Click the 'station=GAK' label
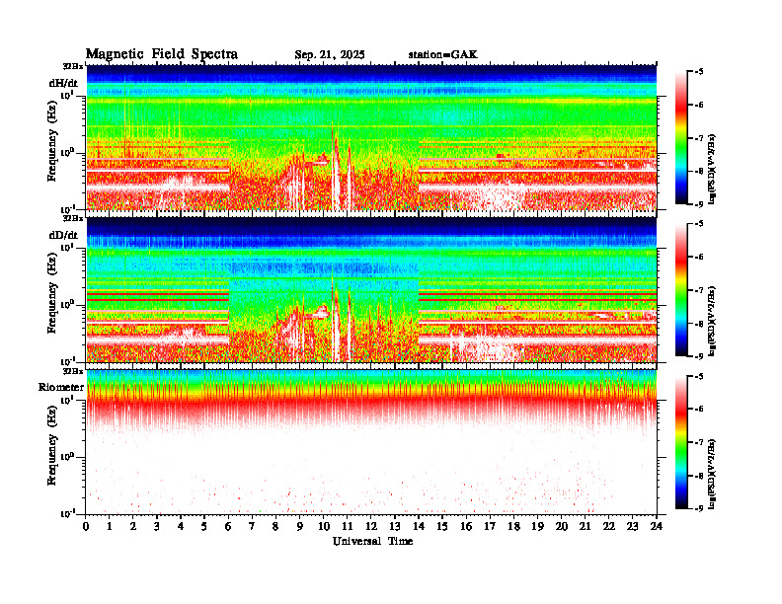This screenshot has width=782, height=604. pyautogui.click(x=443, y=54)
